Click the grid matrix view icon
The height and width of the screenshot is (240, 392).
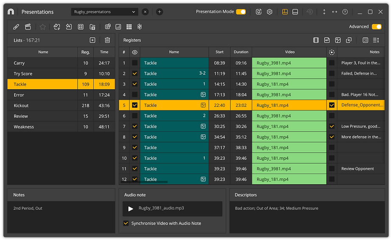point(129,27)
